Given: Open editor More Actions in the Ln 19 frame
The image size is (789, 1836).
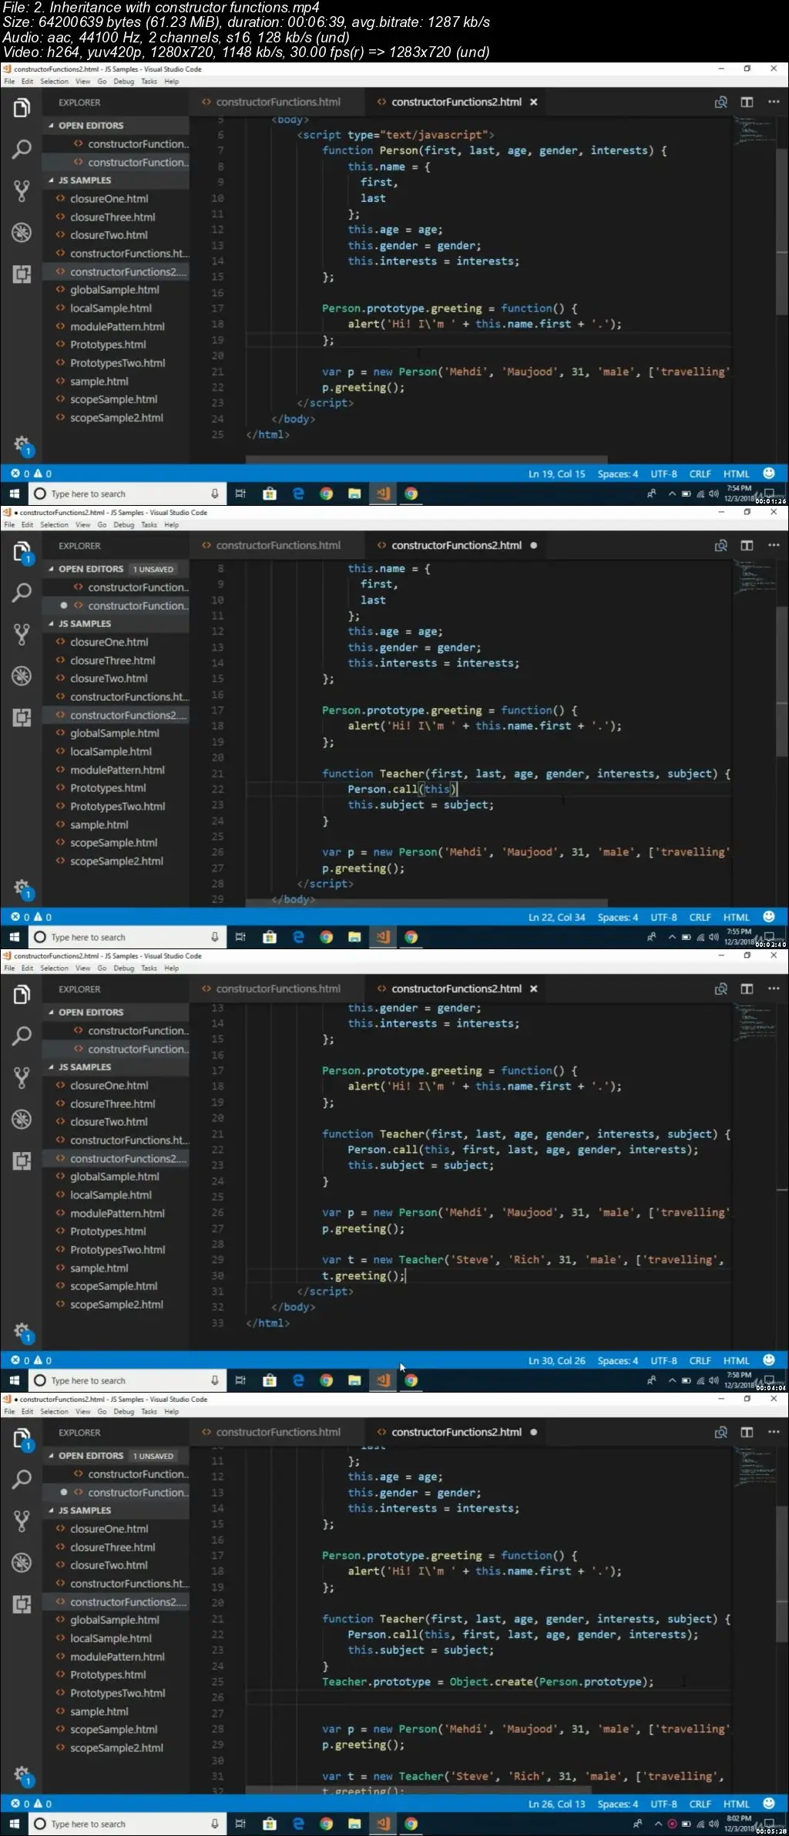Looking at the screenshot, I should 773,102.
